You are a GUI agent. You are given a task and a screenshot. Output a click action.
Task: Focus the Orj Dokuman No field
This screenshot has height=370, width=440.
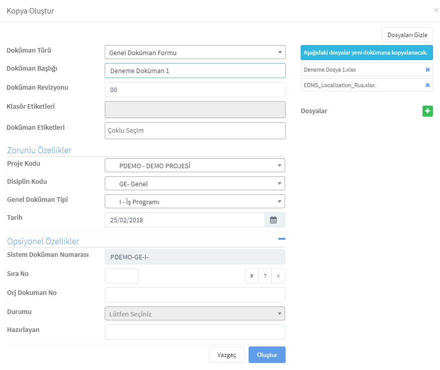click(195, 295)
